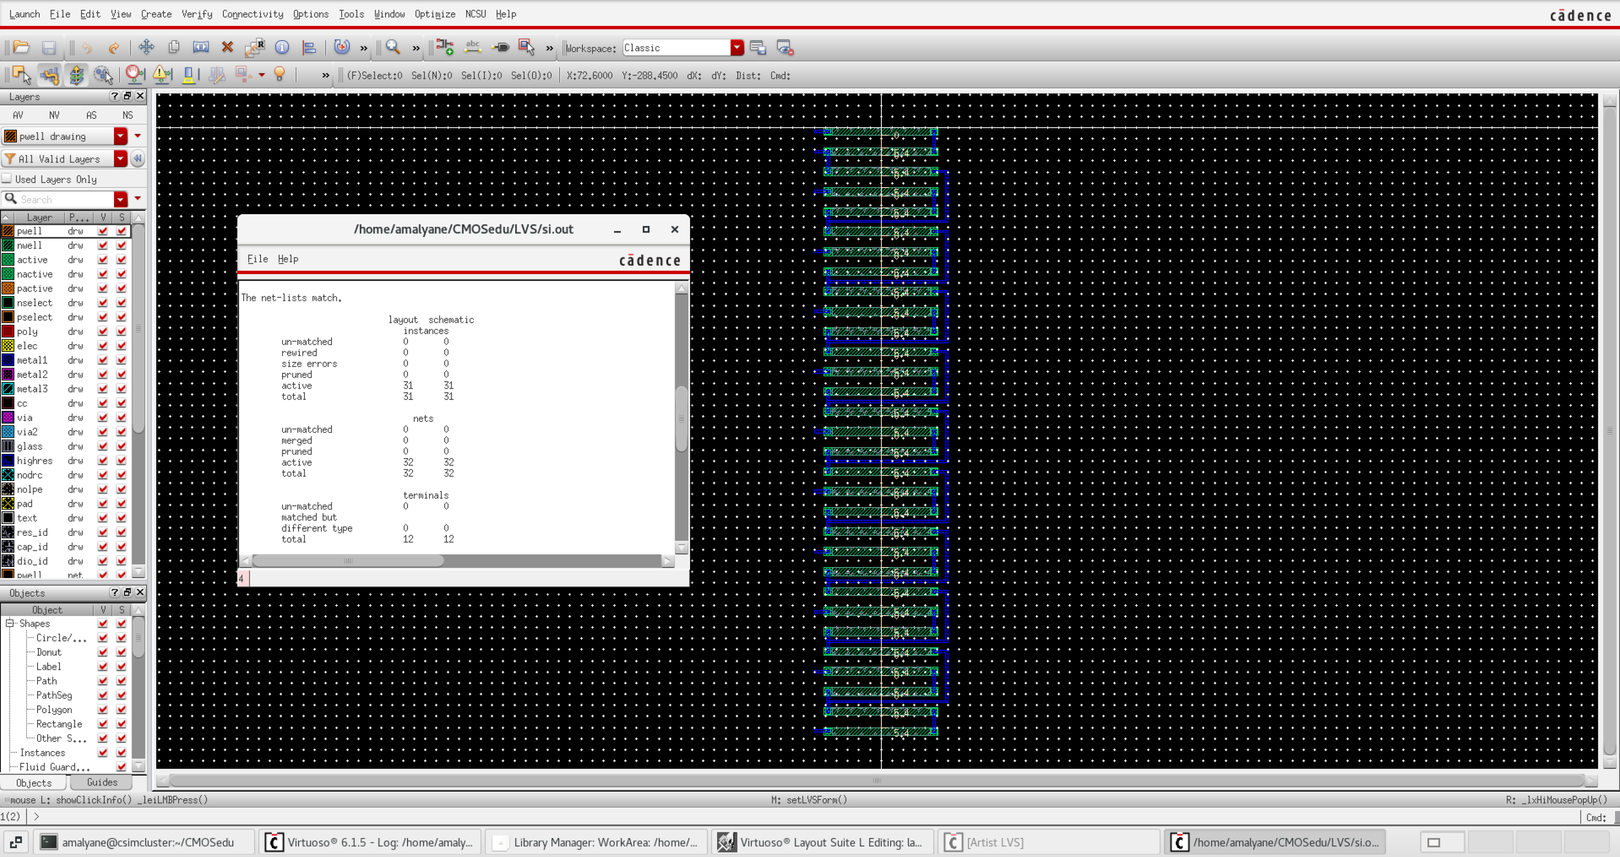Enable Used Layers Only checkbox
This screenshot has height=857, width=1620.
point(7,179)
